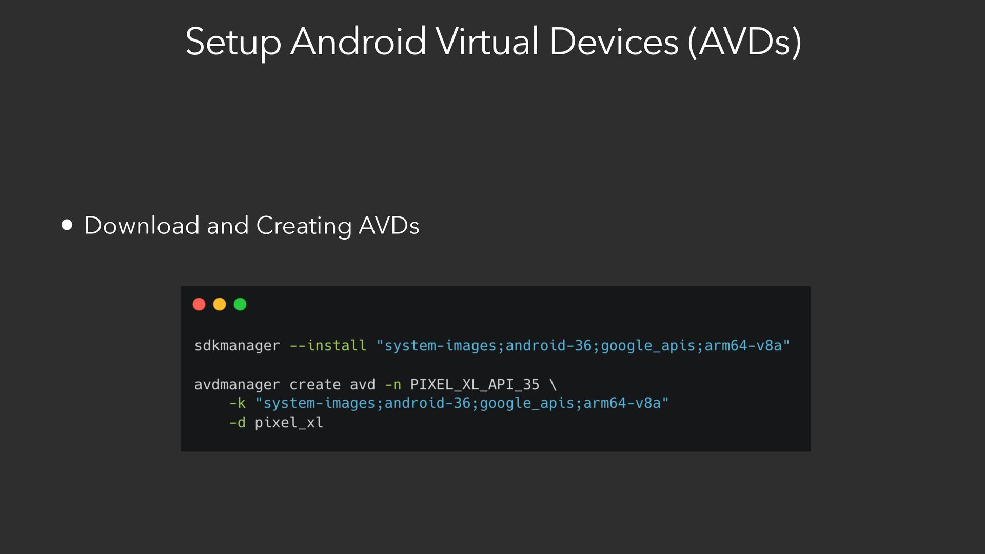Click the PIXEL_XL_API_35 device name
This screenshot has height=554, width=985.
pyautogui.click(x=475, y=385)
